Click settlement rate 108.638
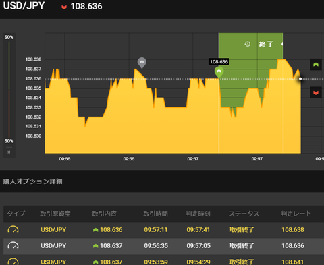This screenshot has height=265, width=324. point(293,230)
